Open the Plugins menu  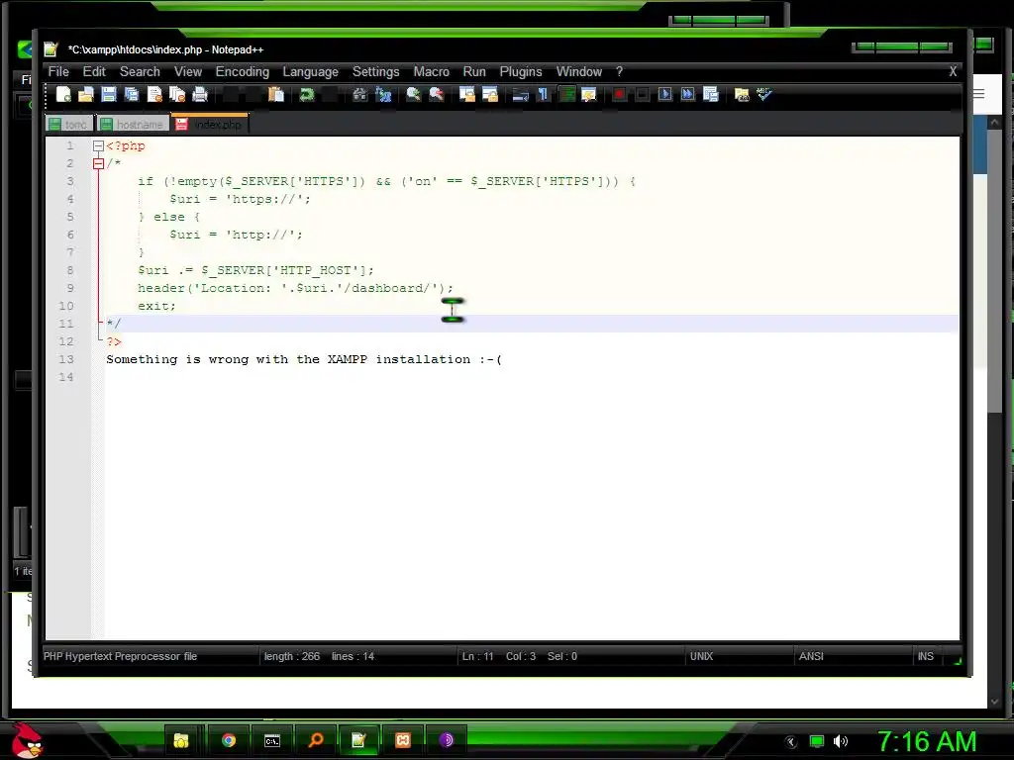[521, 71]
